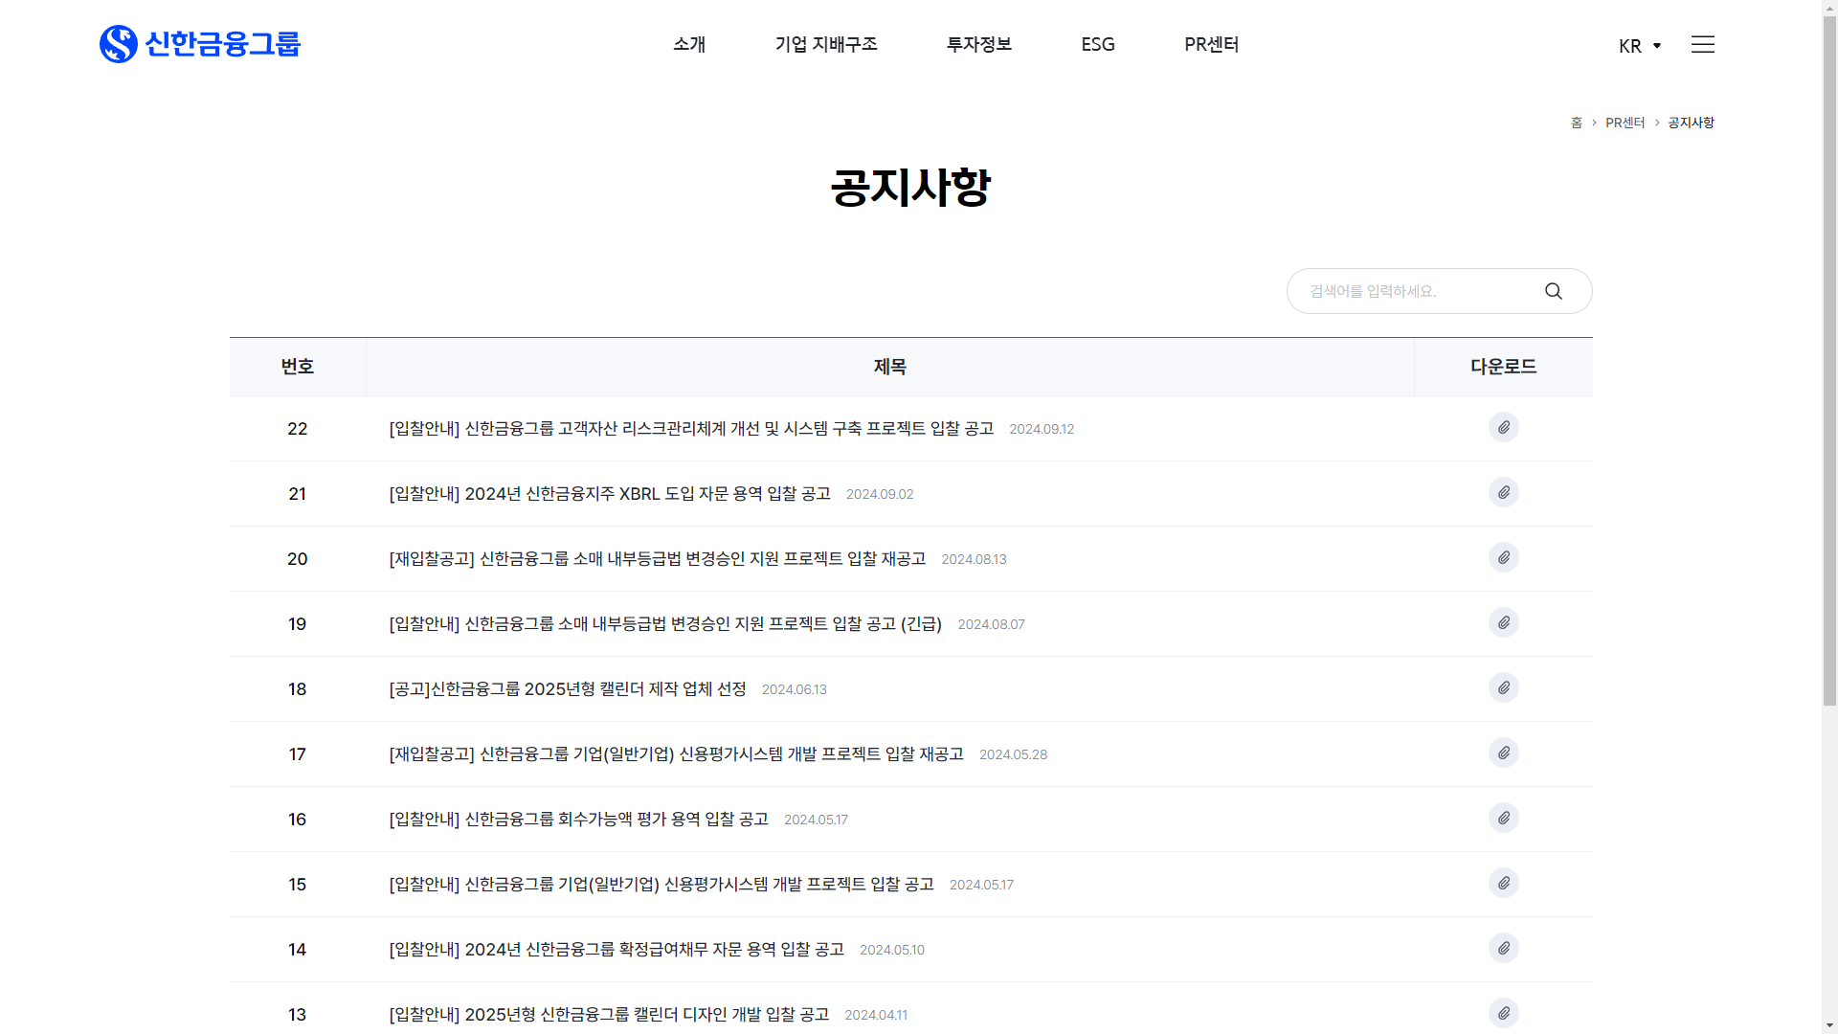Download attachment for notice 16
The image size is (1838, 1034).
pos(1504,819)
